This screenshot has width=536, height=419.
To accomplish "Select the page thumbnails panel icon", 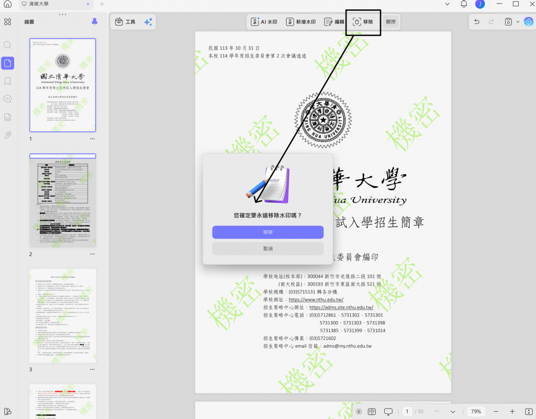I will point(7,63).
